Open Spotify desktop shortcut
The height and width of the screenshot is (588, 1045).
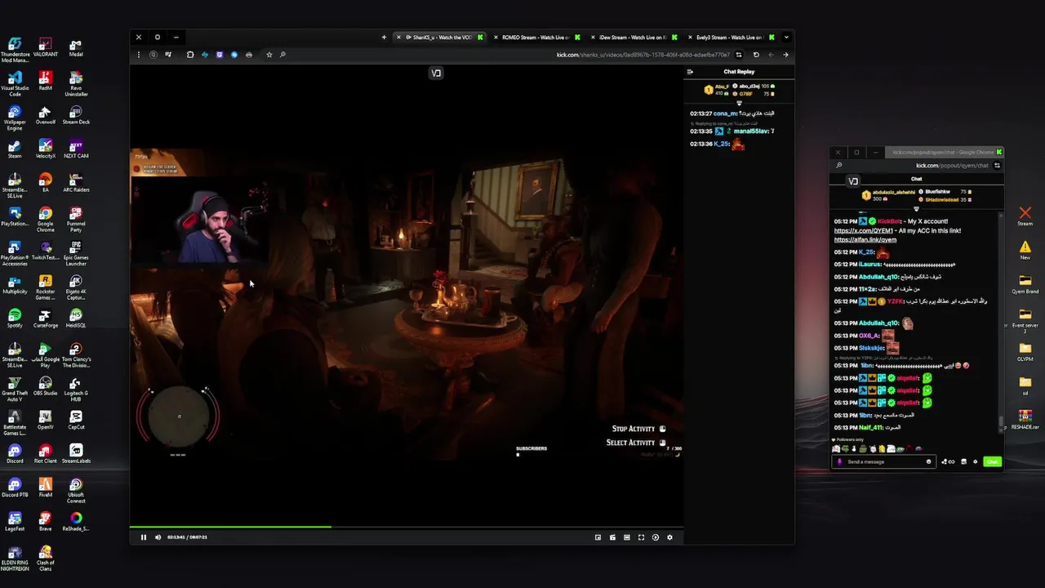[15, 318]
